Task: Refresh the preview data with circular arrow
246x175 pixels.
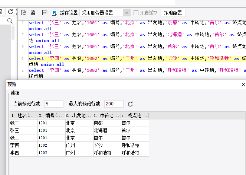Action: pos(130,104)
